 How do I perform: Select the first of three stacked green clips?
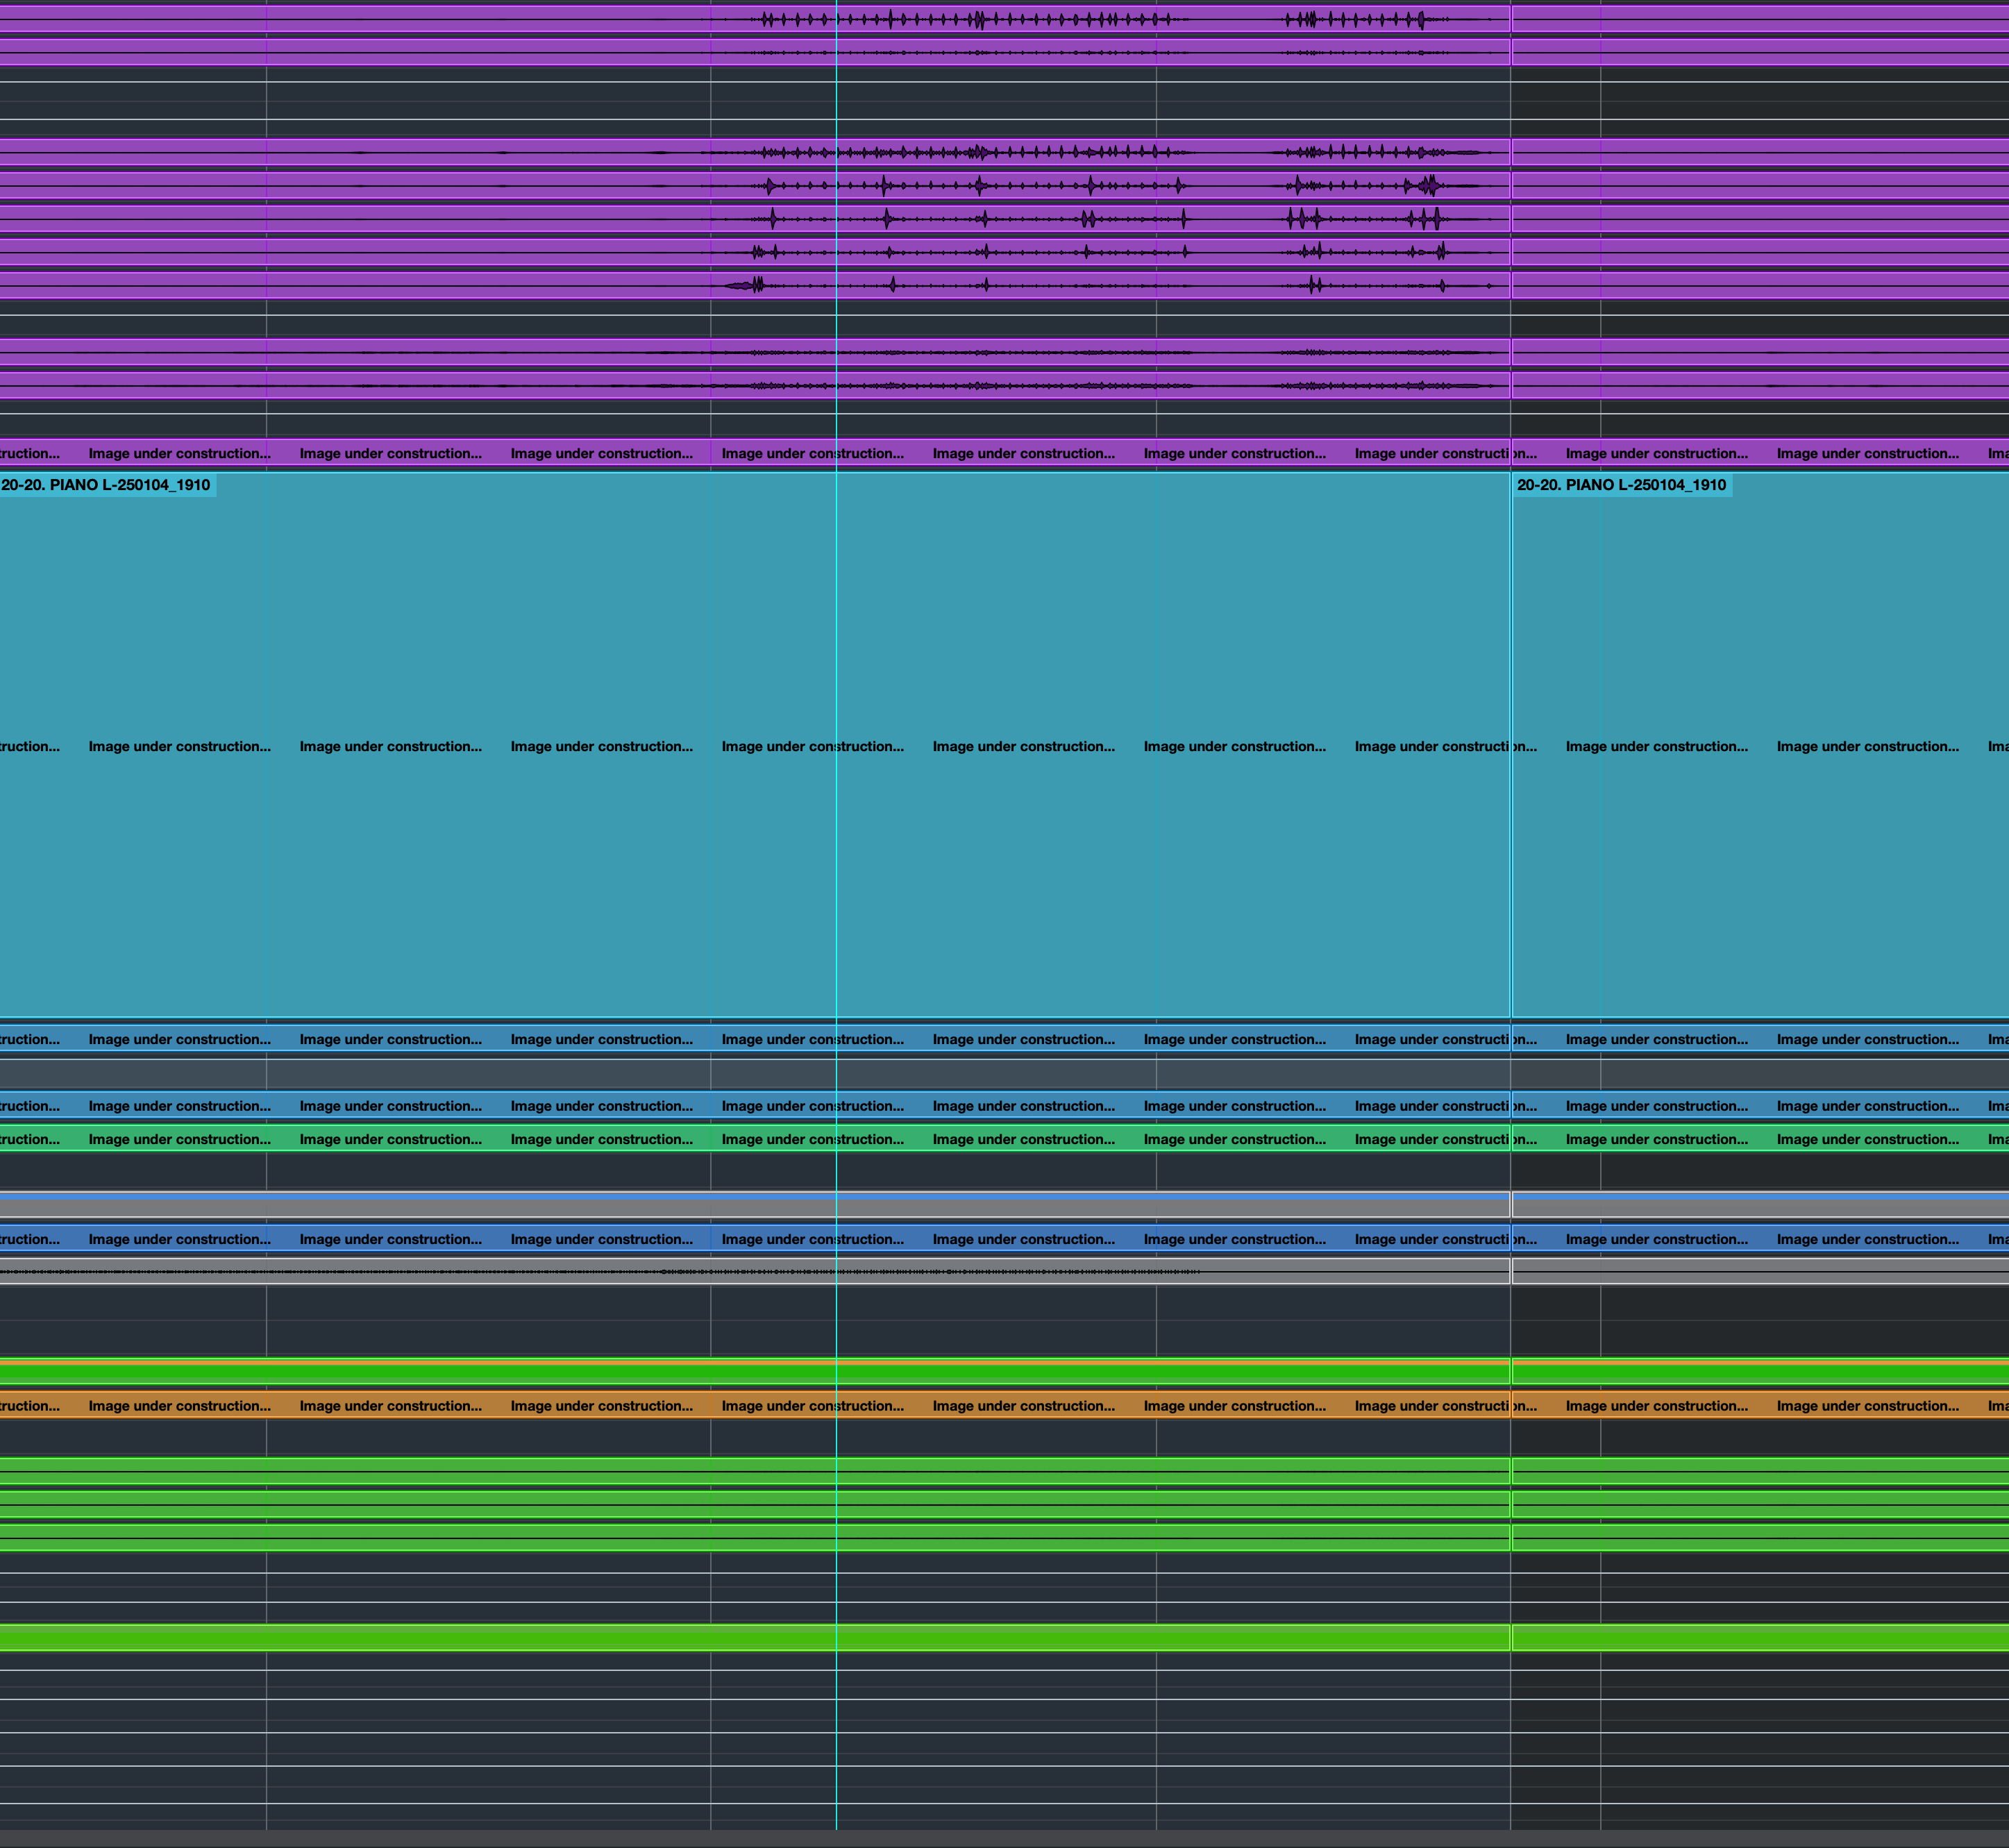click(x=600, y=1471)
